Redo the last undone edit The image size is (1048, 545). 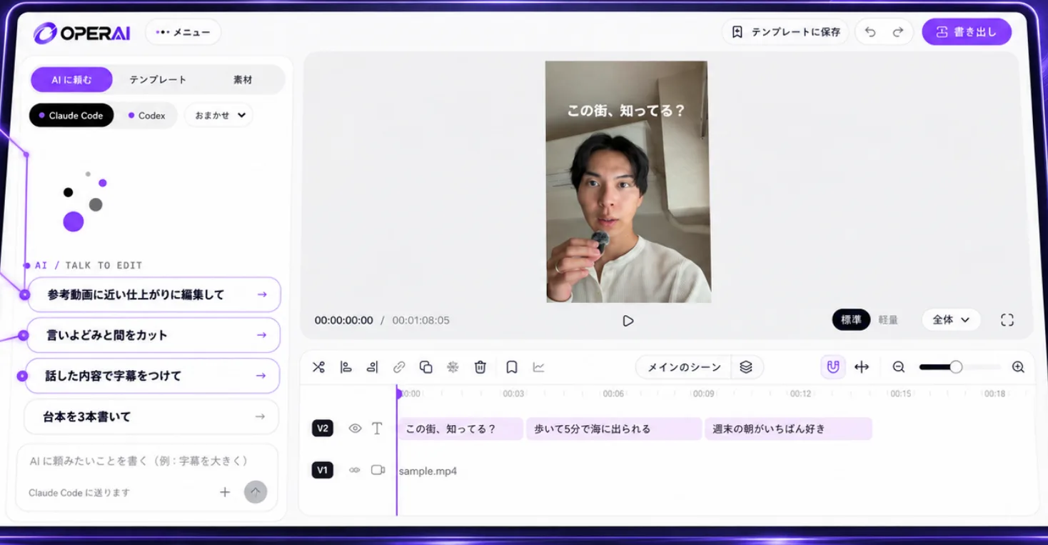(x=898, y=32)
